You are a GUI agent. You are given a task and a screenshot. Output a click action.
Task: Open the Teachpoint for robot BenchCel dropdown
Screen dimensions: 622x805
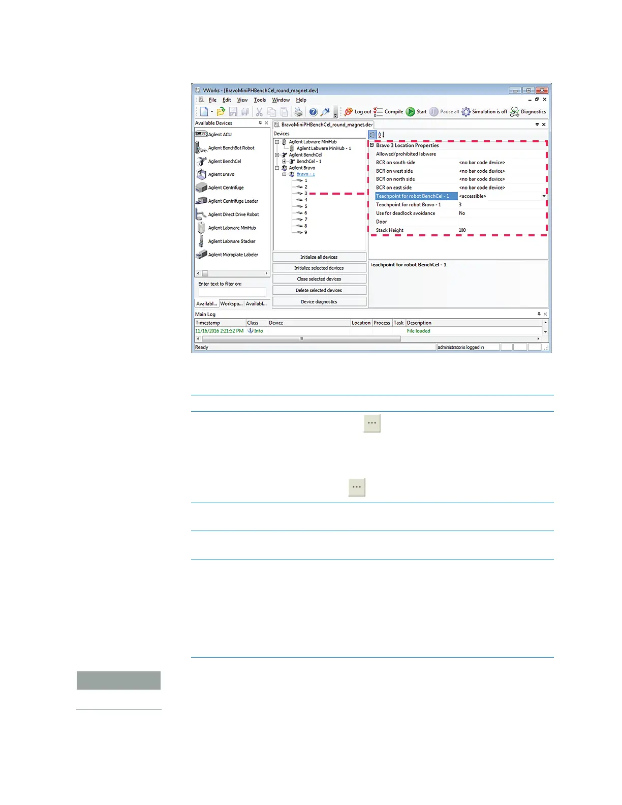(544, 196)
